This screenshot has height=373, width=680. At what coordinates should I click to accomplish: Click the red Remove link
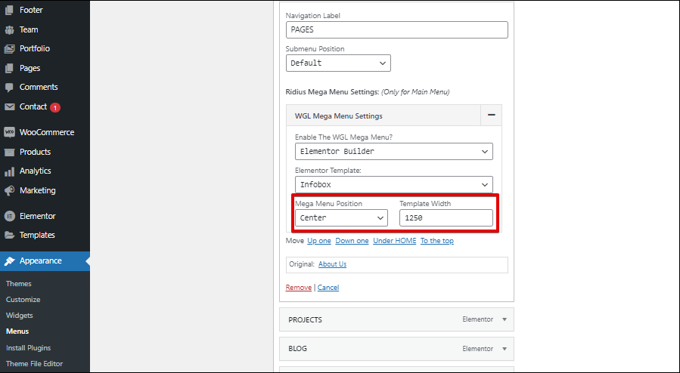pos(298,288)
